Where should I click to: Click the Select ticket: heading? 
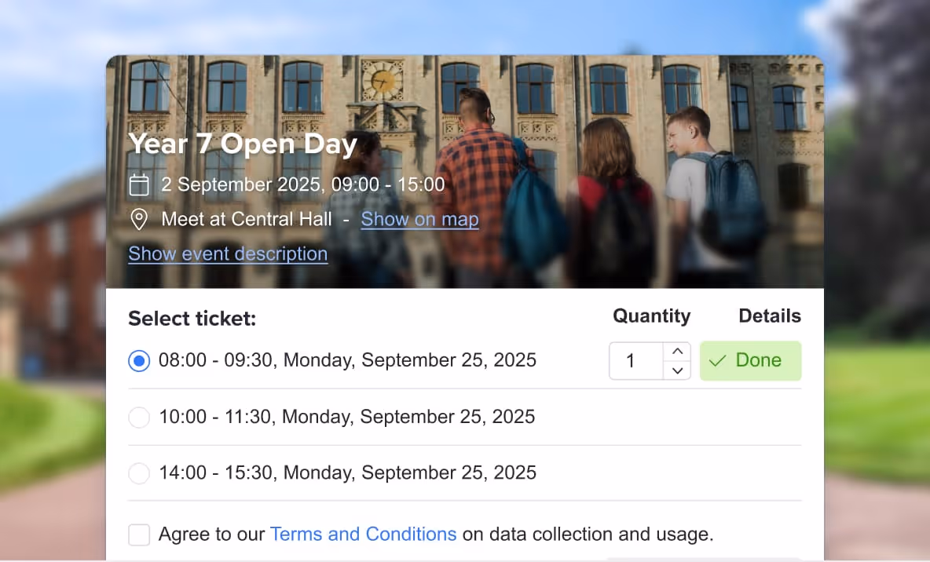point(192,319)
